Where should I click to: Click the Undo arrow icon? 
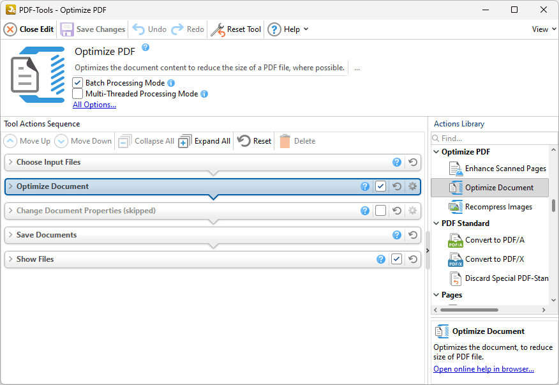pyautogui.click(x=138, y=29)
